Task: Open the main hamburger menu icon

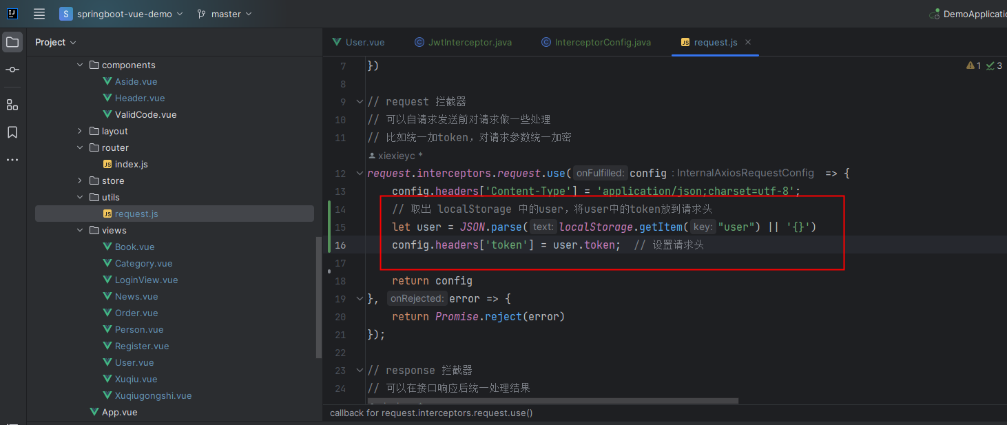Action: [39, 13]
